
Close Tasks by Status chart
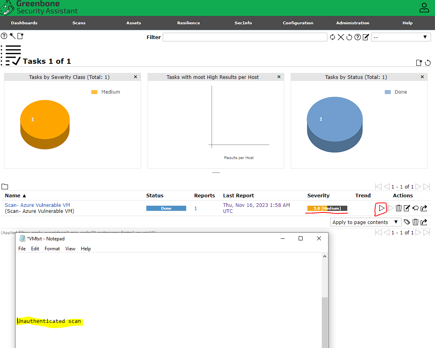point(422,77)
